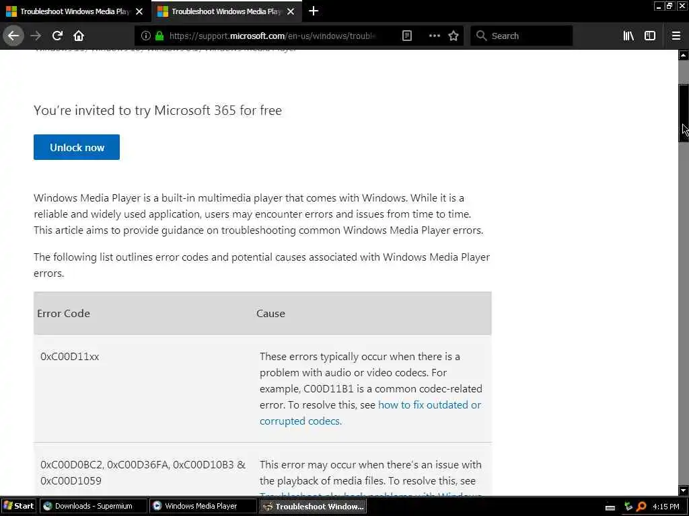This screenshot has height=516, width=689.
Task: Open the browser home page
Action: pos(79,36)
